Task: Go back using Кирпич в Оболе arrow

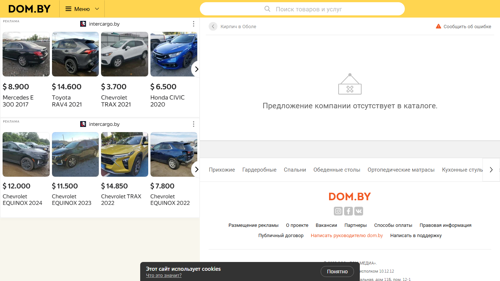Action: coord(213,26)
